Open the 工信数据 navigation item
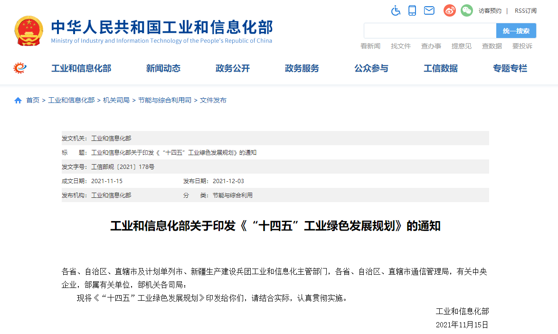The width and height of the screenshot is (558, 334). click(441, 68)
